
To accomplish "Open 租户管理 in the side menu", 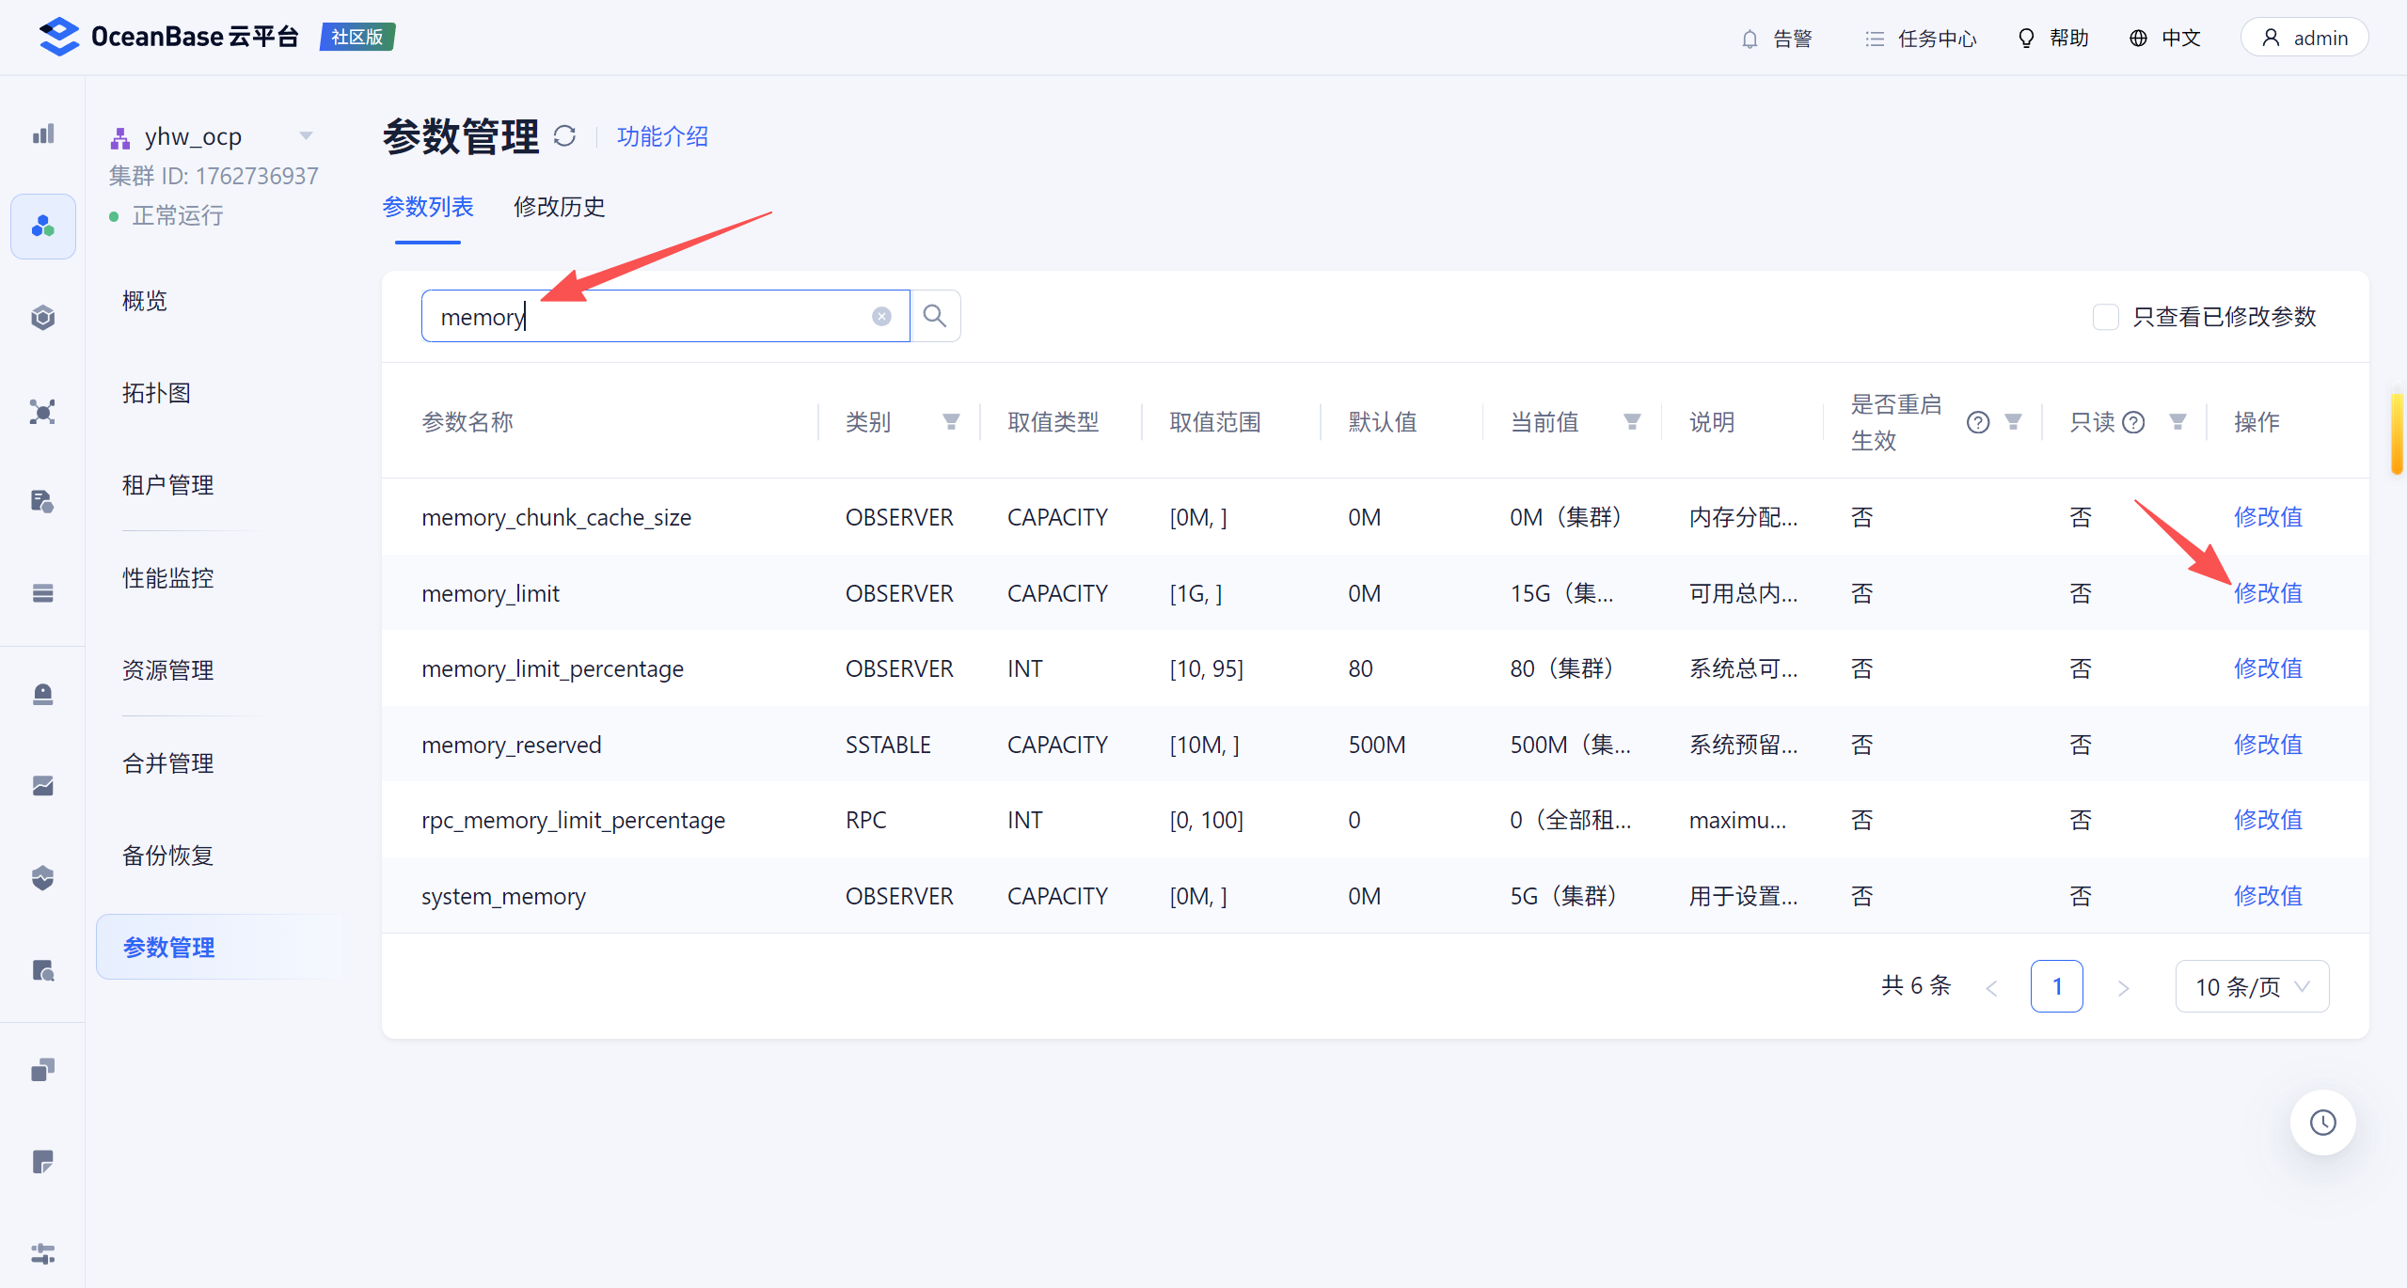I will pos(168,485).
